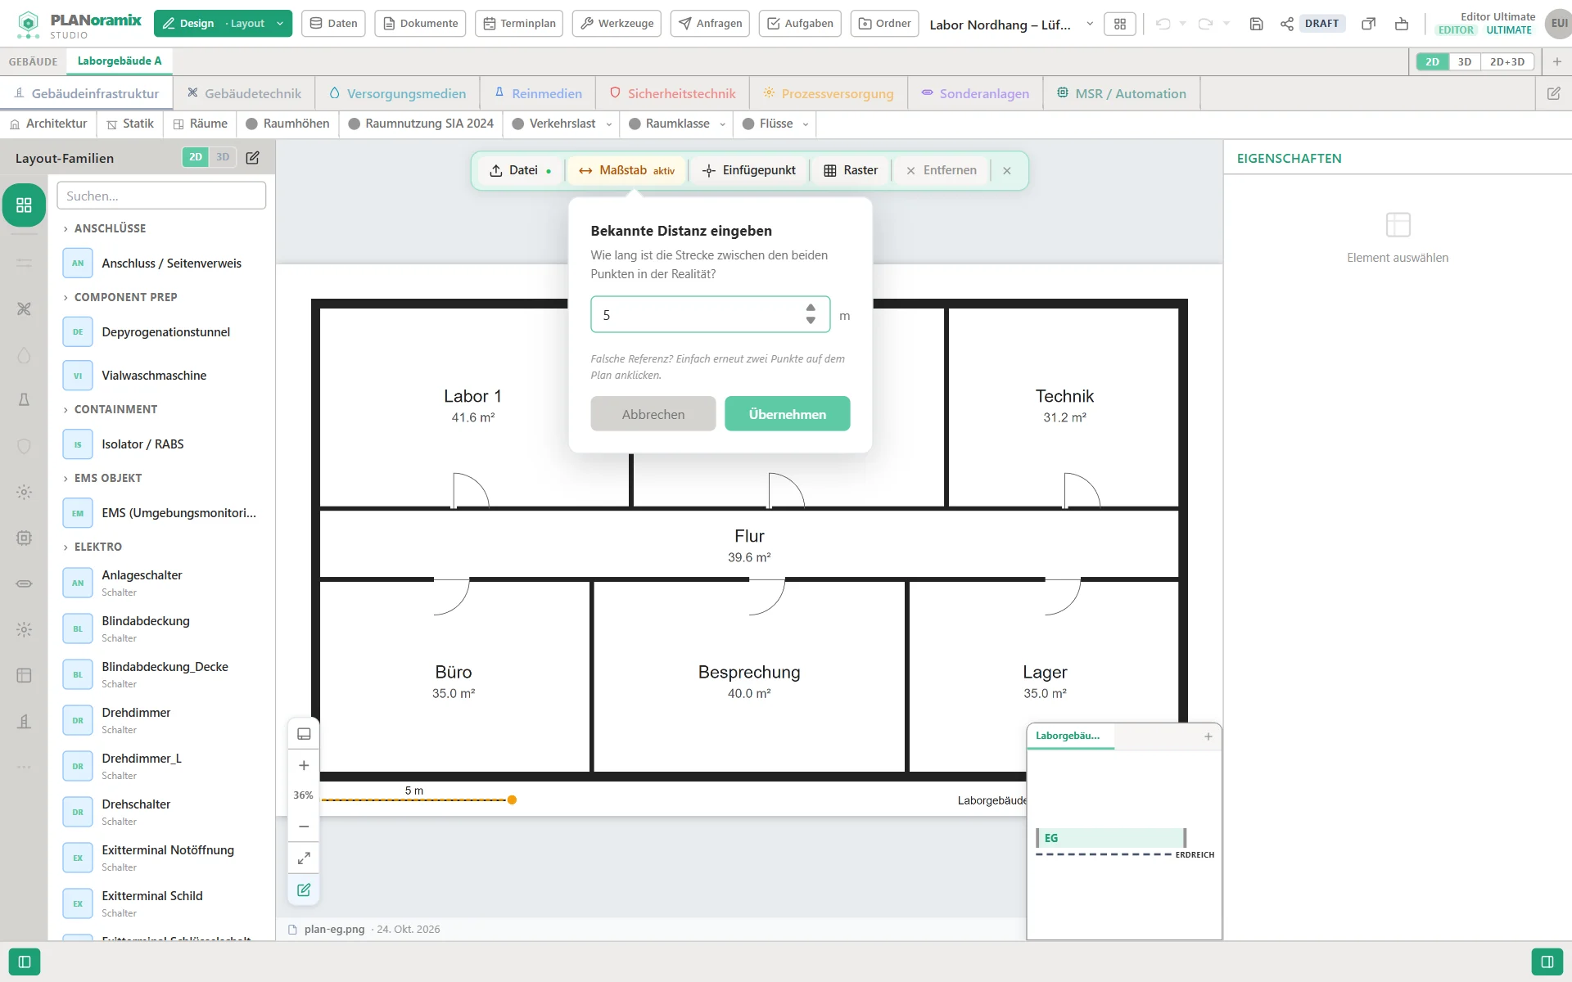This screenshot has width=1572, height=982.
Task: Open the Raumklasse dropdown arrow
Action: pyautogui.click(x=722, y=124)
